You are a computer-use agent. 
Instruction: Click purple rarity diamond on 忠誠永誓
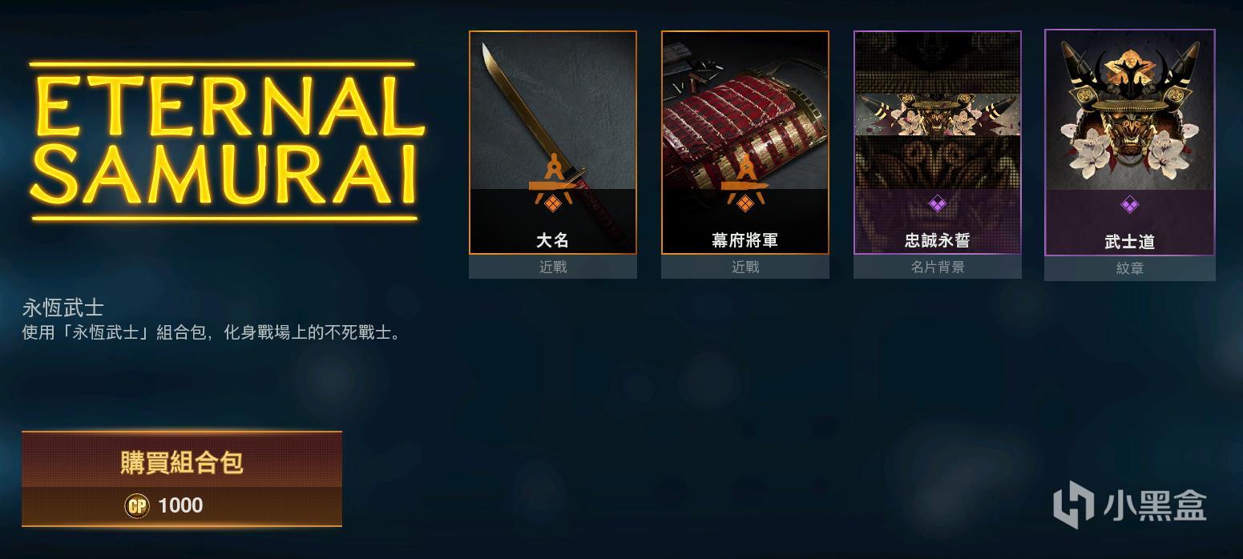(x=938, y=204)
